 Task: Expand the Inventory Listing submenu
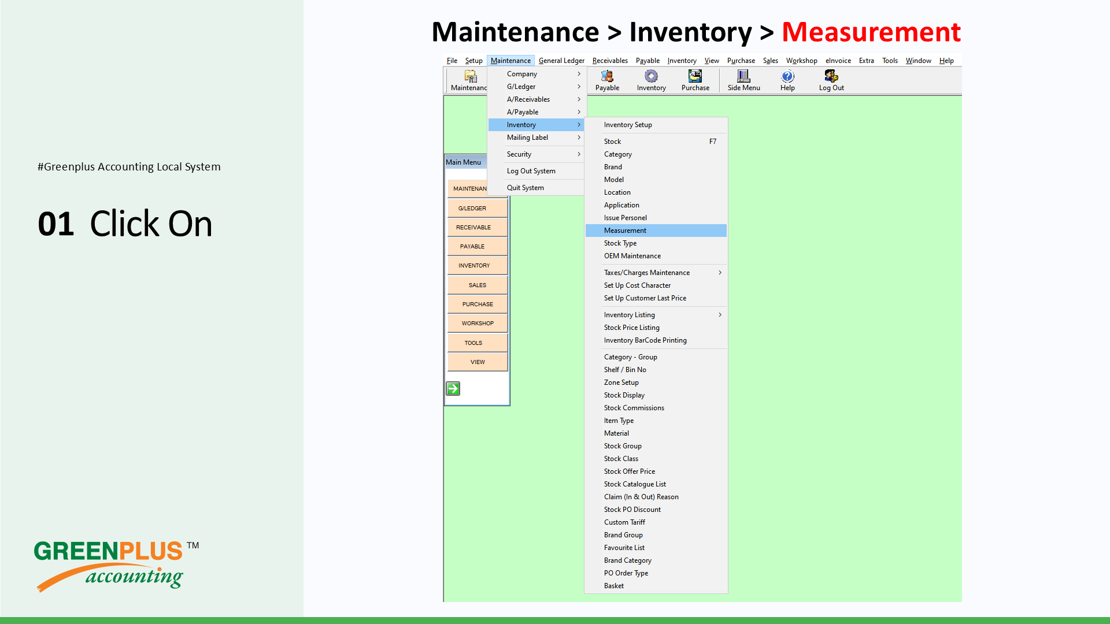point(656,315)
